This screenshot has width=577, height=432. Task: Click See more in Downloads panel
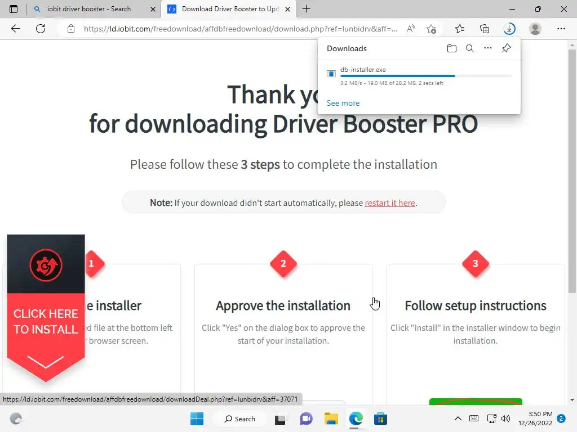tap(343, 103)
